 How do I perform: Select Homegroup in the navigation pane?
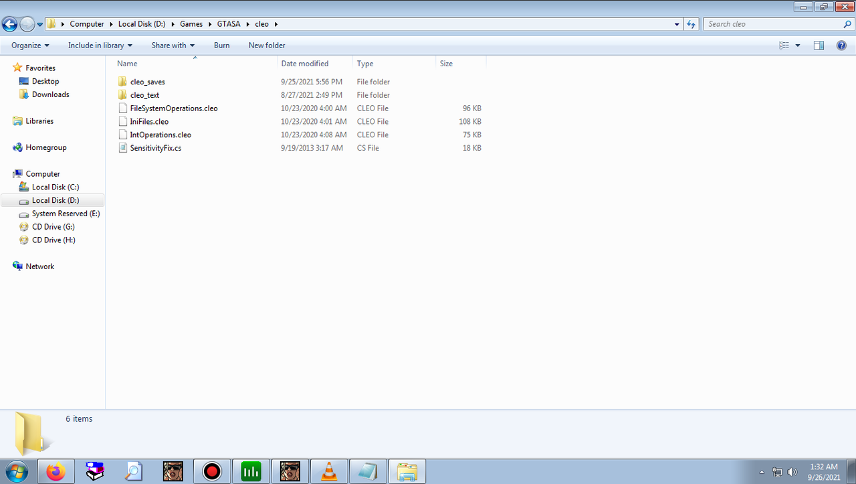46,147
